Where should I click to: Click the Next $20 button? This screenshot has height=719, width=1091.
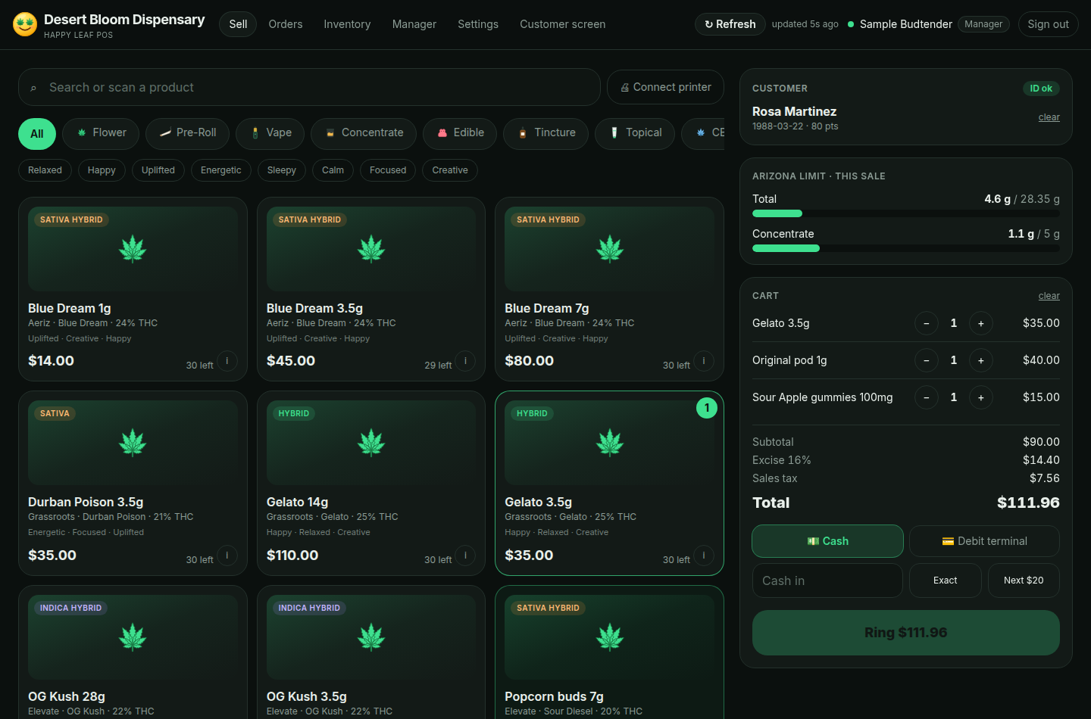point(1024,580)
